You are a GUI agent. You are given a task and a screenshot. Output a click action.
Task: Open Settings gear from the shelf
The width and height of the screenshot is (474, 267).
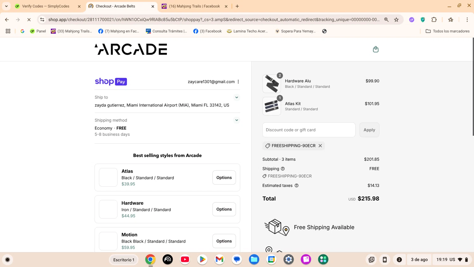click(x=289, y=260)
